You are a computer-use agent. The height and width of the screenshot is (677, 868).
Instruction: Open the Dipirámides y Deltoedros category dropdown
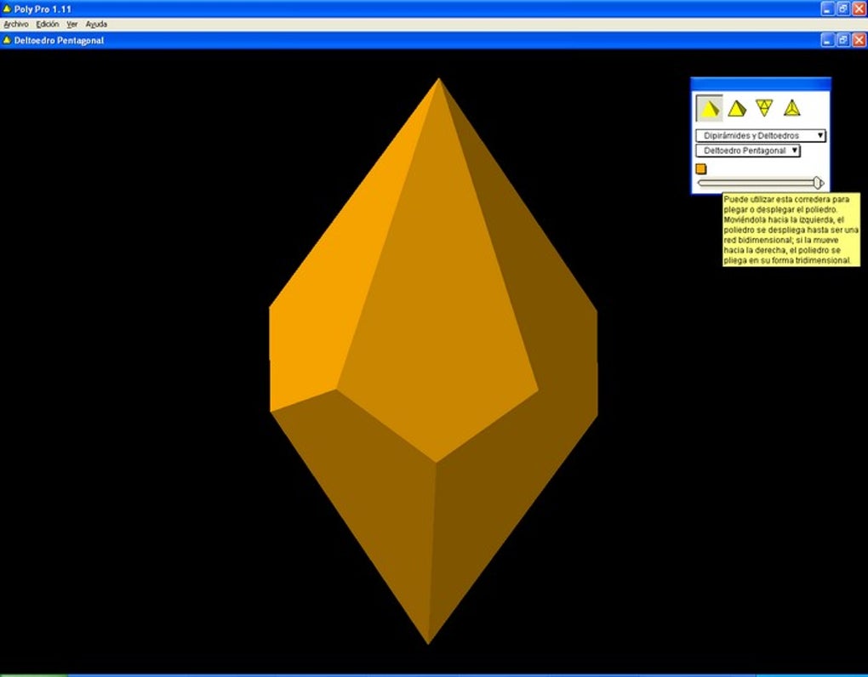760,135
